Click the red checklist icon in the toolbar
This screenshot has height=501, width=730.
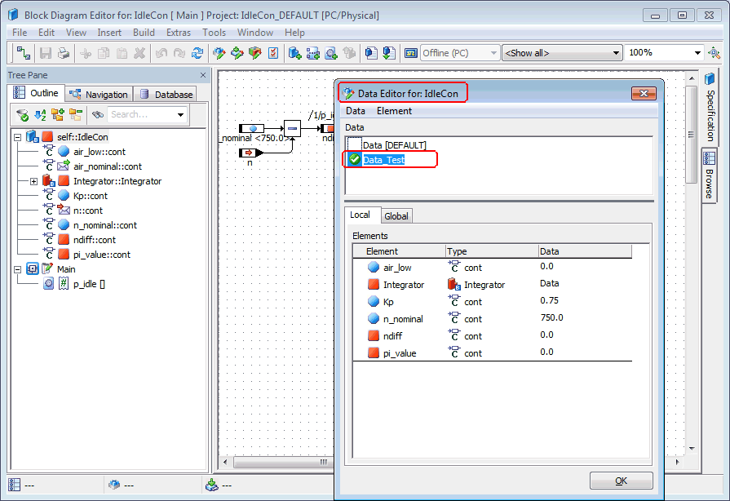coord(273,53)
